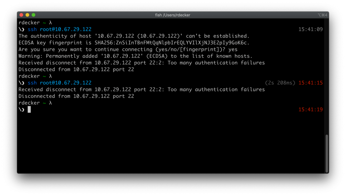Screen dimensions: 346x196
Task: Click the duration text '(2s 208ms)'
Action: (280, 83)
